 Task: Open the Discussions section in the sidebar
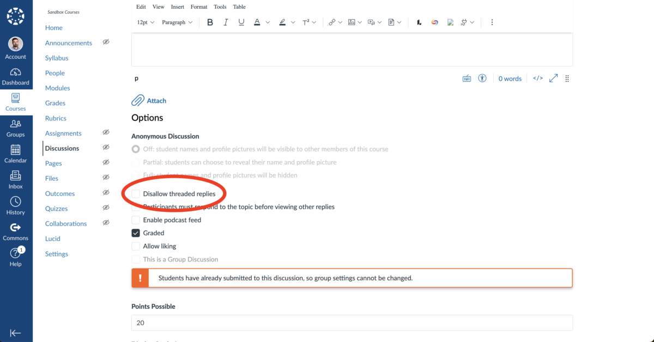(62, 148)
